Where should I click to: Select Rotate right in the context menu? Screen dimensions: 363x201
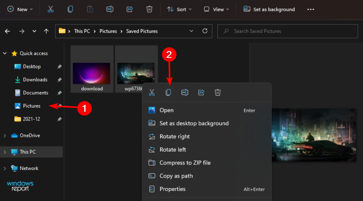[174, 137]
